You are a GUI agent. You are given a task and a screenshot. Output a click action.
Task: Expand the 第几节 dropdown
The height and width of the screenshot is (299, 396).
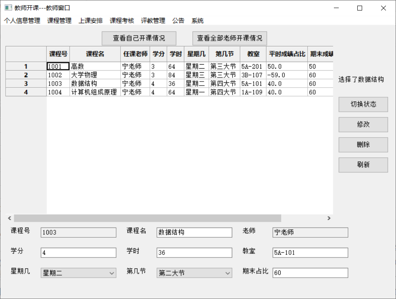(194, 273)
